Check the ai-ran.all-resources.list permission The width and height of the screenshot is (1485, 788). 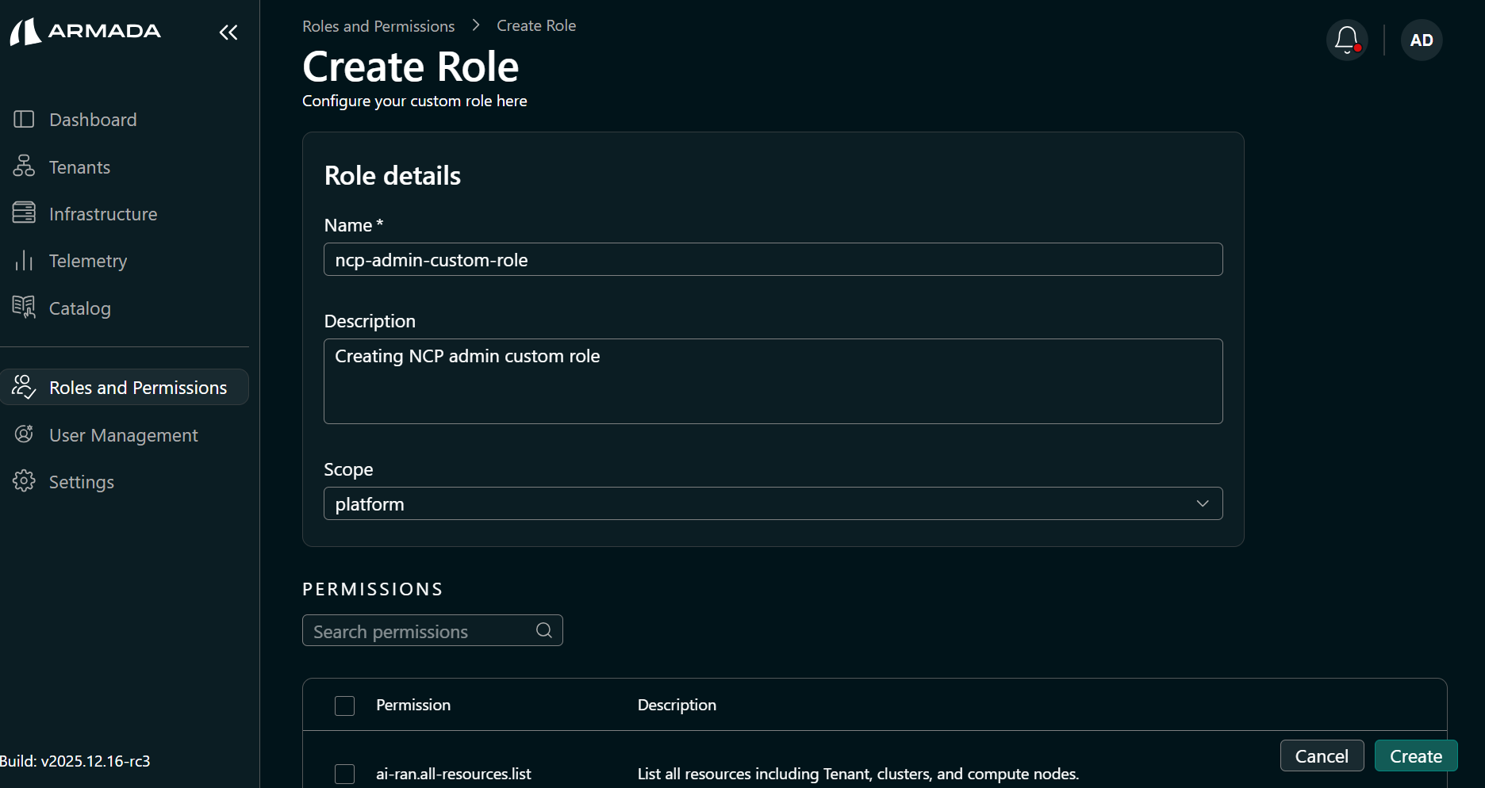(344, 774)
